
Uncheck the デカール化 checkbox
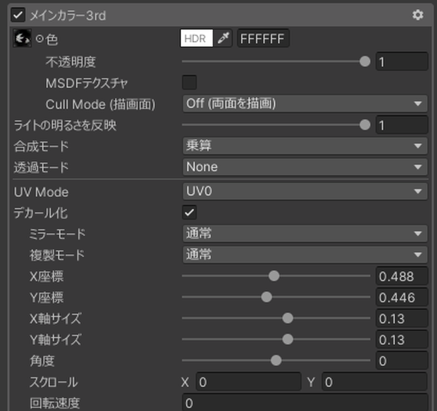point(189,213)
